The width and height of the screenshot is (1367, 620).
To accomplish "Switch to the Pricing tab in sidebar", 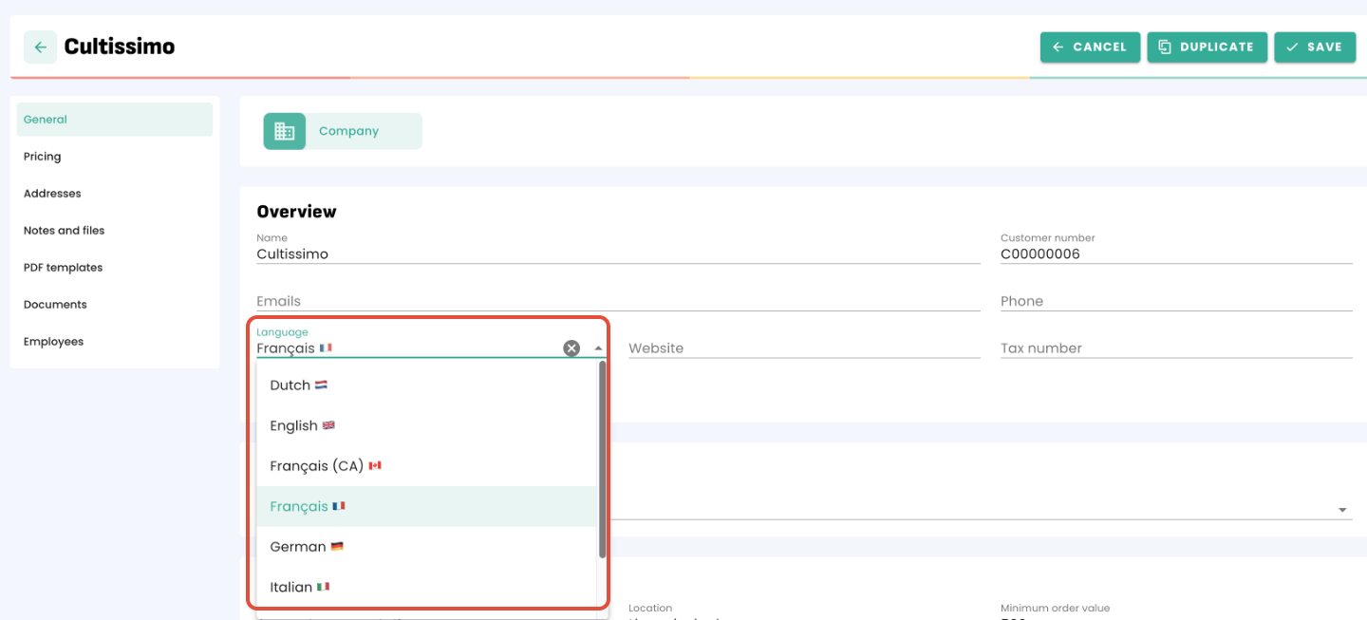I will click(43, 156).
